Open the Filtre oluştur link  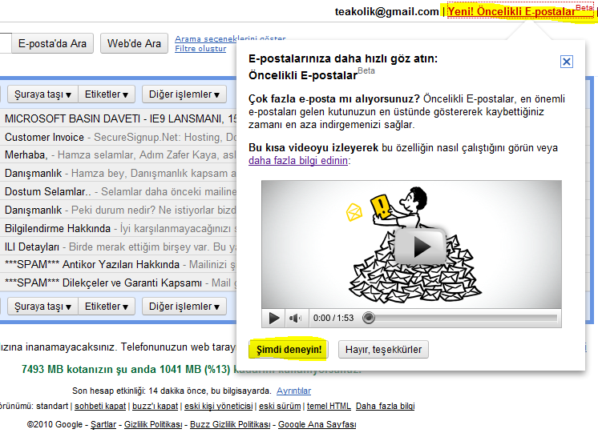point(200,49)
